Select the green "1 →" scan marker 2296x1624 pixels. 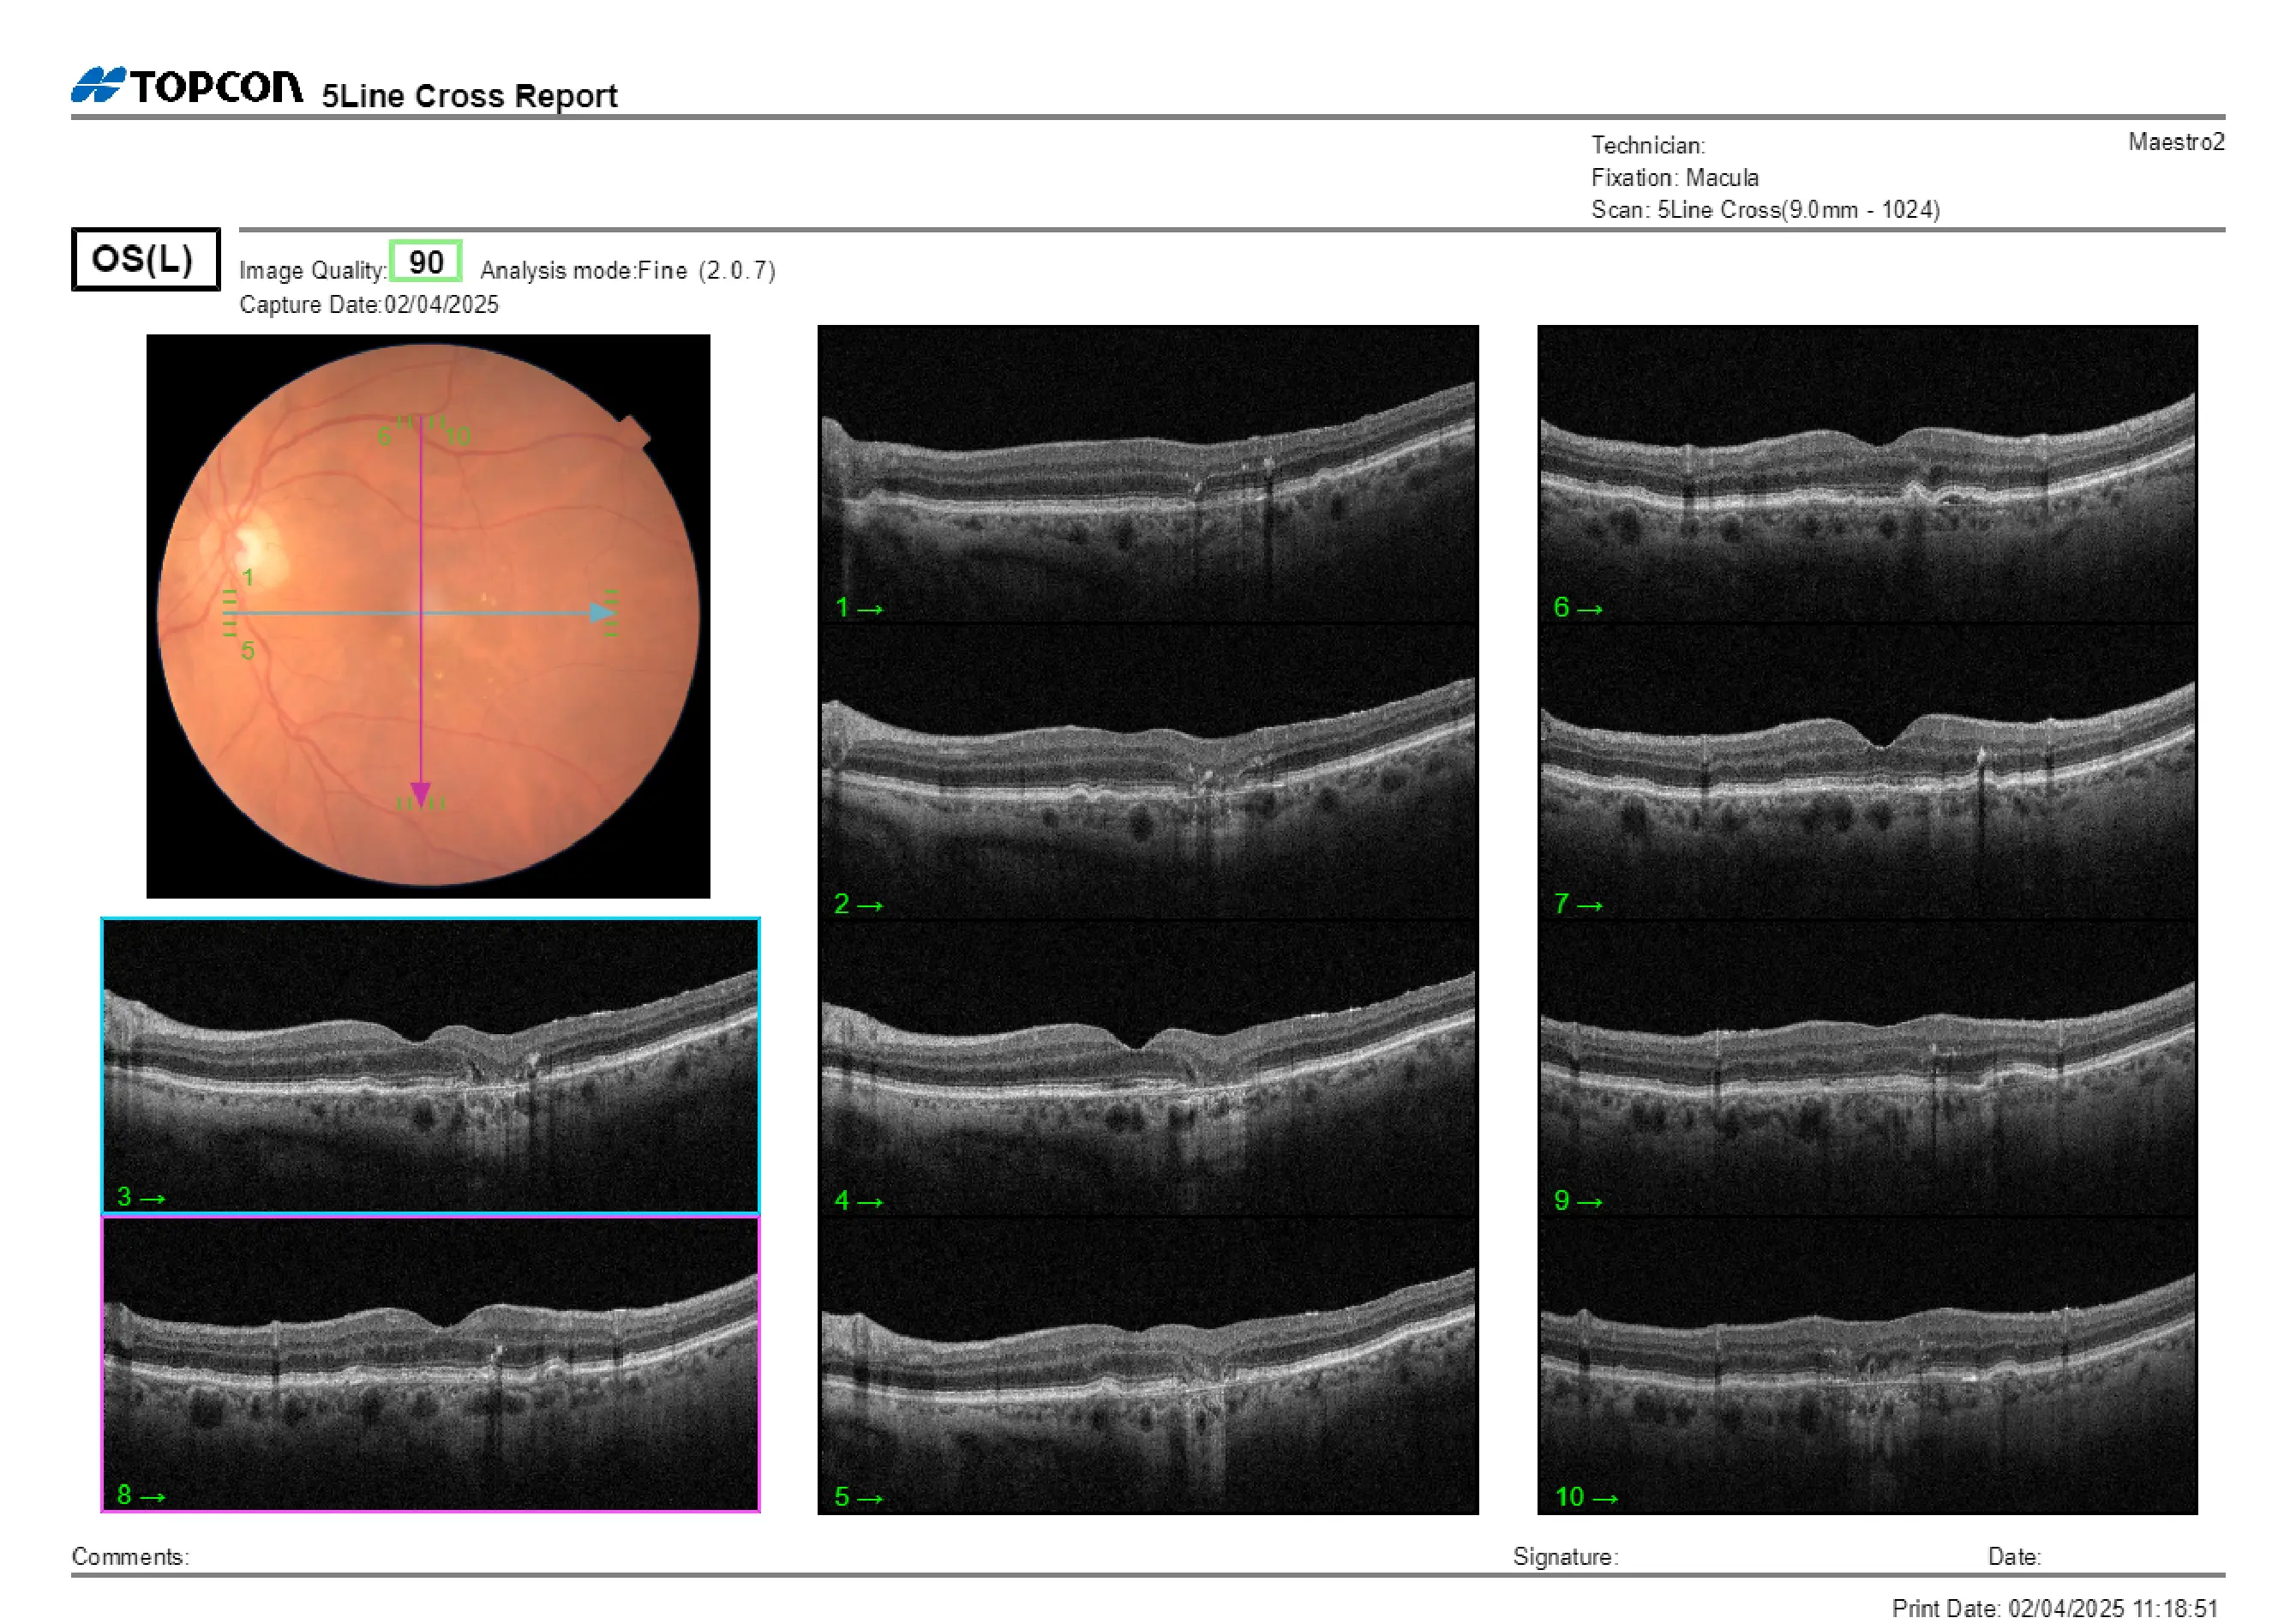(x=862, y=609)
